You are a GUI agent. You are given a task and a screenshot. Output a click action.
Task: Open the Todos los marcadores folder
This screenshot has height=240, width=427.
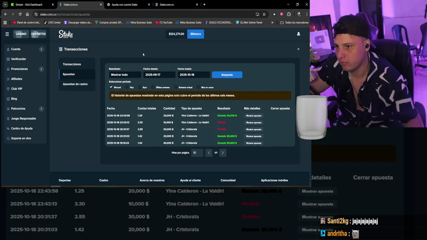coord(294,23)
